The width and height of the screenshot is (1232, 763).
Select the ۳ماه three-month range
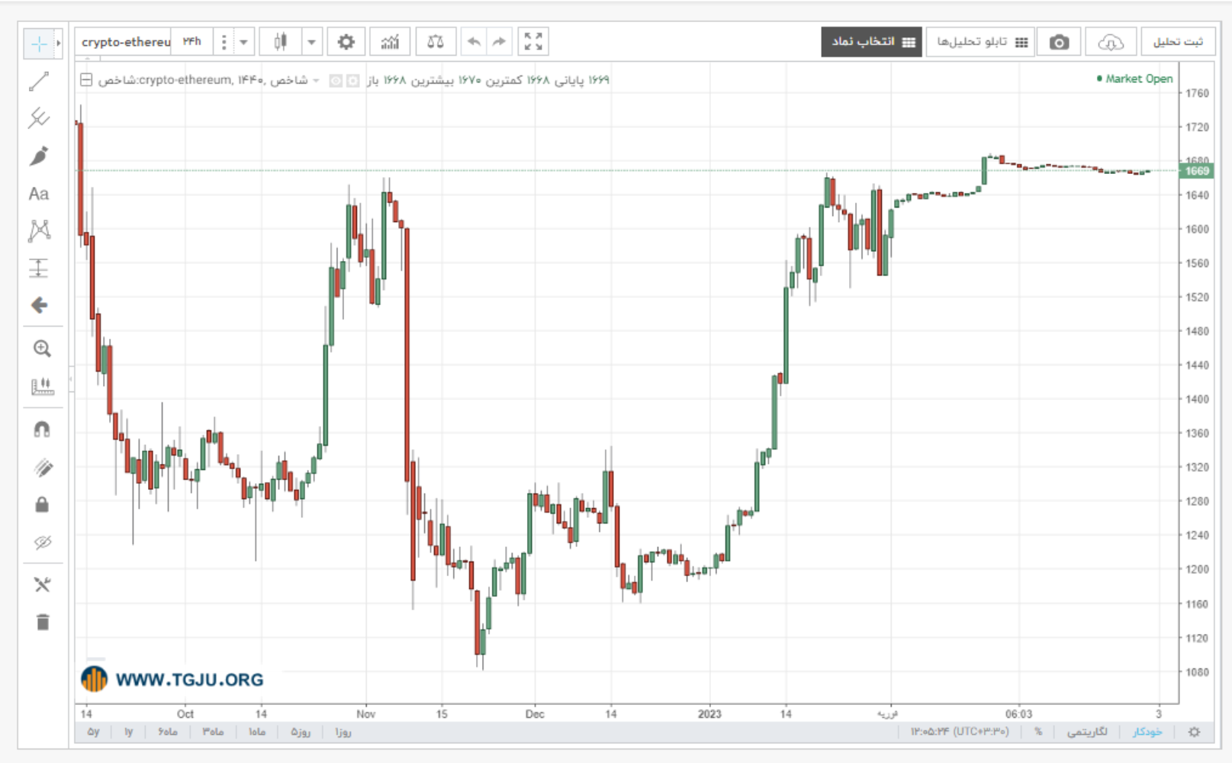213,732
